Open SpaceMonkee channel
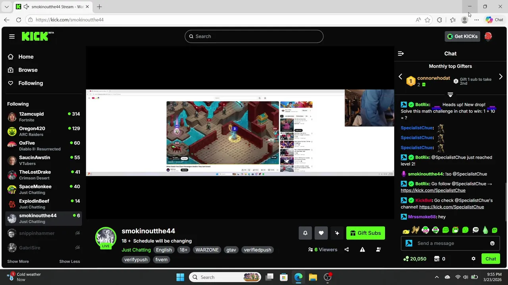Viewport: 508px width, 285px height. tap(44, 189)
